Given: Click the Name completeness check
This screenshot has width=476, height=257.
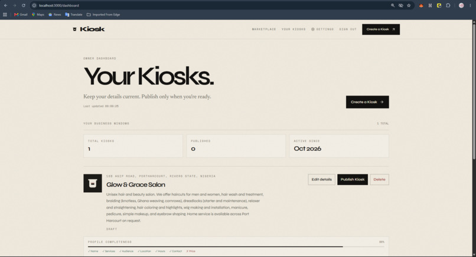Looking at the screenshot, I should pyautogui.click(x=93, y=251).
